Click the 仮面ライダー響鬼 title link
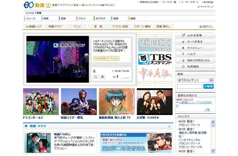This screenshot has height=156, width=238. coord(72,118)
